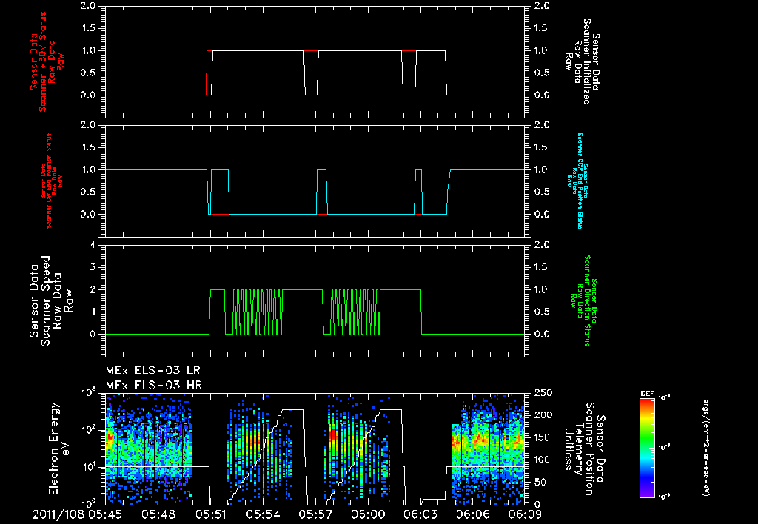Click the "1.5" right tick of the Scanner Direction panel
758x524 pixels.
542,267
